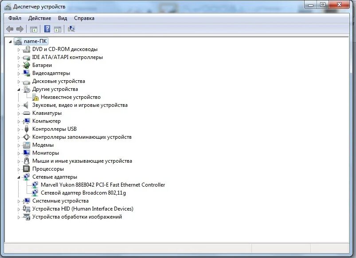Click the Системные устройства label
The image size is (356, 258).
(x=60, y=201)
